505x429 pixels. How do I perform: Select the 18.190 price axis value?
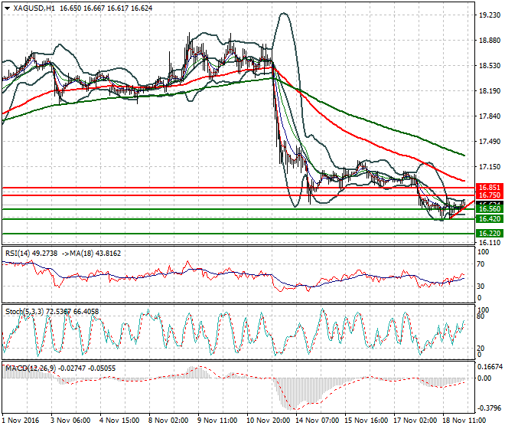[490, 91]
